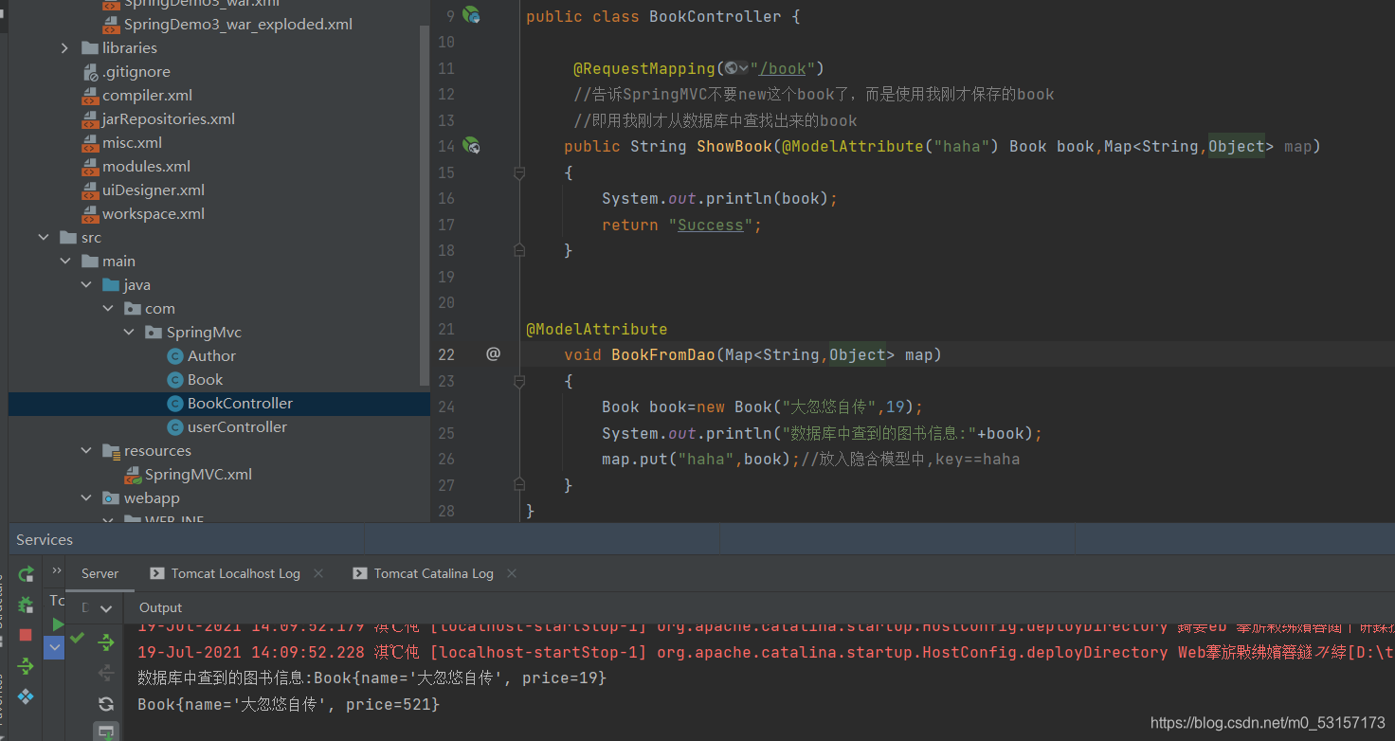1395x741 pixels.
Task: Open the Book class file
Action: tap(205, 380)
